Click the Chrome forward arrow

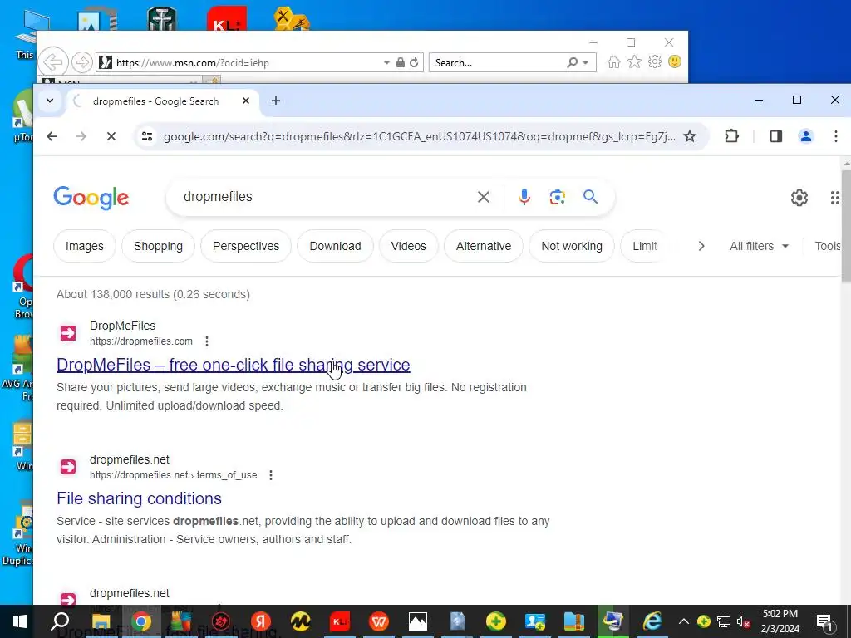81,136
